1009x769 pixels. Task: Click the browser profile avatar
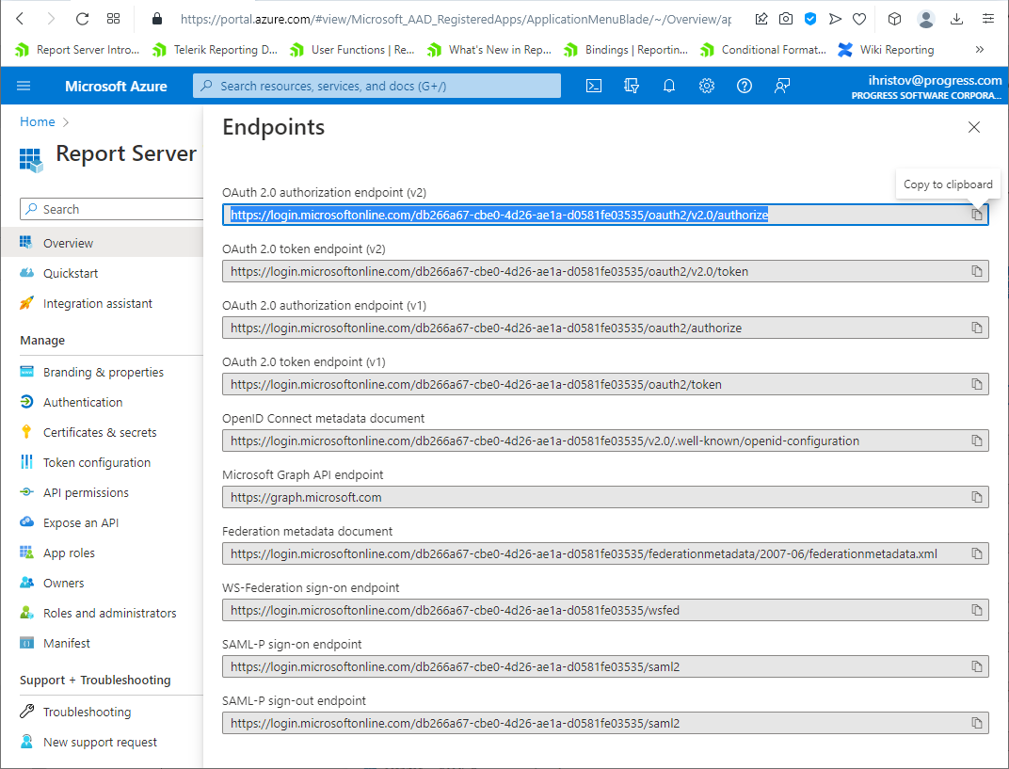tap(925, 18)
